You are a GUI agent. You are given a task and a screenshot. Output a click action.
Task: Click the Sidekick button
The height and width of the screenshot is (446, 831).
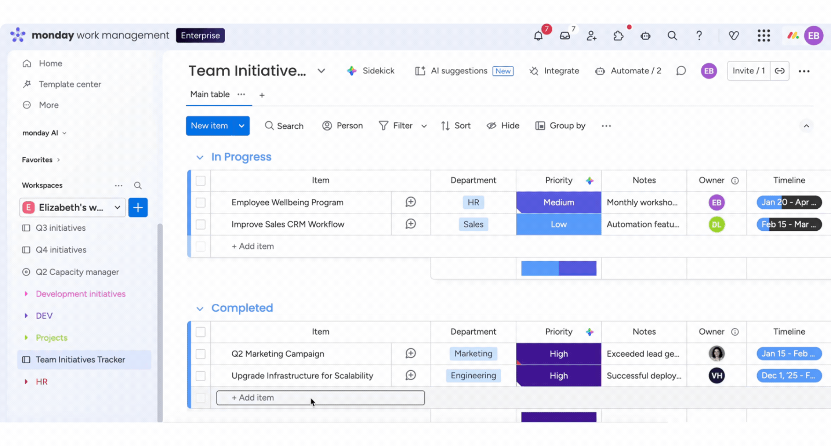point(371,71)
